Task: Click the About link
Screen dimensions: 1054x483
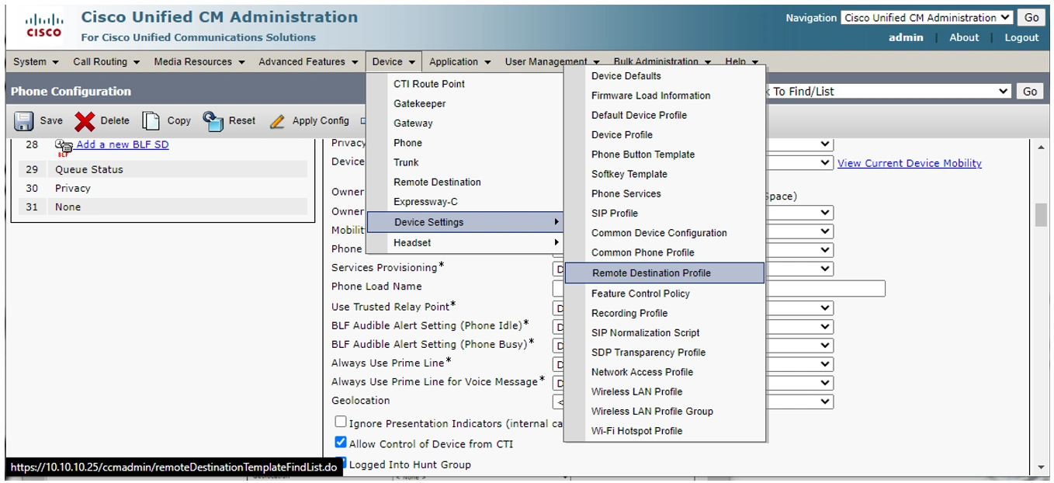Action: 964,37
